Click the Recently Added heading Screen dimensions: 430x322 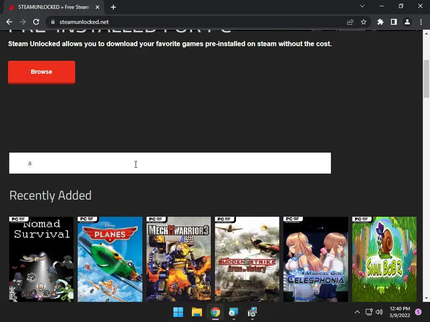pos(50,195)
